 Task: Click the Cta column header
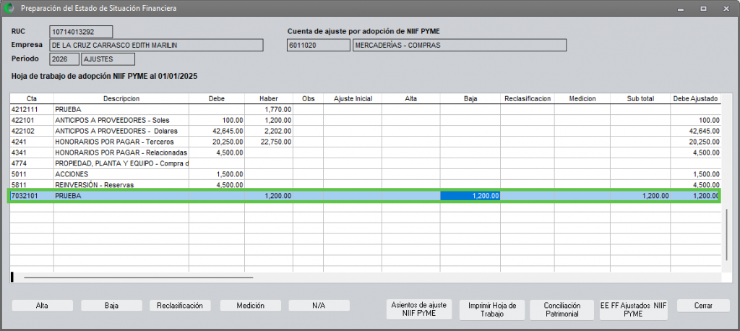coord(32,99)
